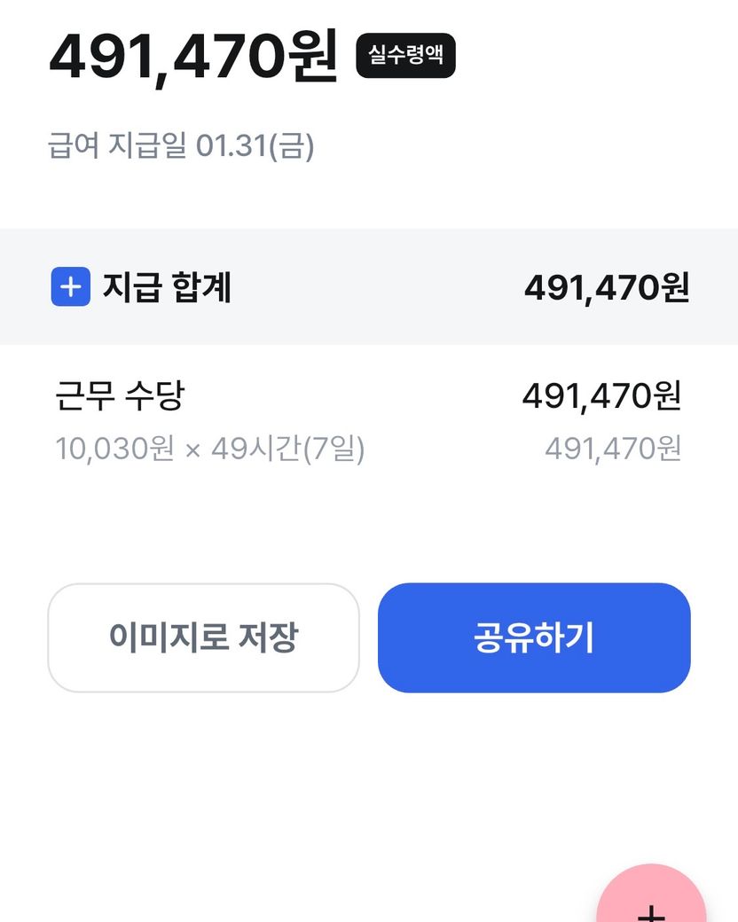The width and height of the screenshot is (738, 922).
Task: Select the 근무 수당 item label
Action: (119, 395)
